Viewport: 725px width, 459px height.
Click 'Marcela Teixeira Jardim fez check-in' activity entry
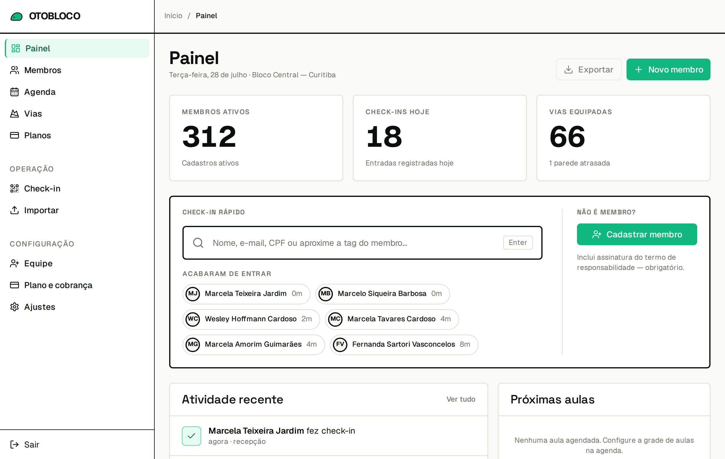click(x=329, y=436)
